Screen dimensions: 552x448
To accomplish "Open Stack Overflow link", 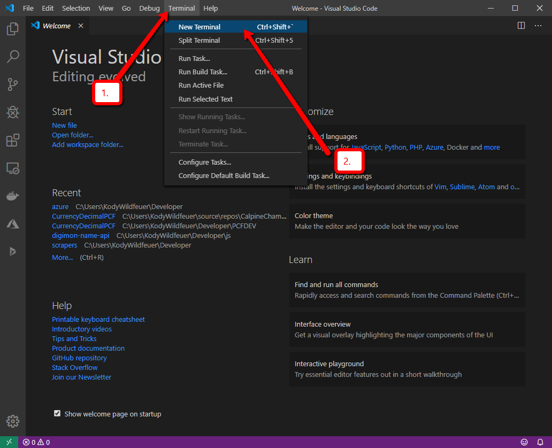I will coord(75,367).
